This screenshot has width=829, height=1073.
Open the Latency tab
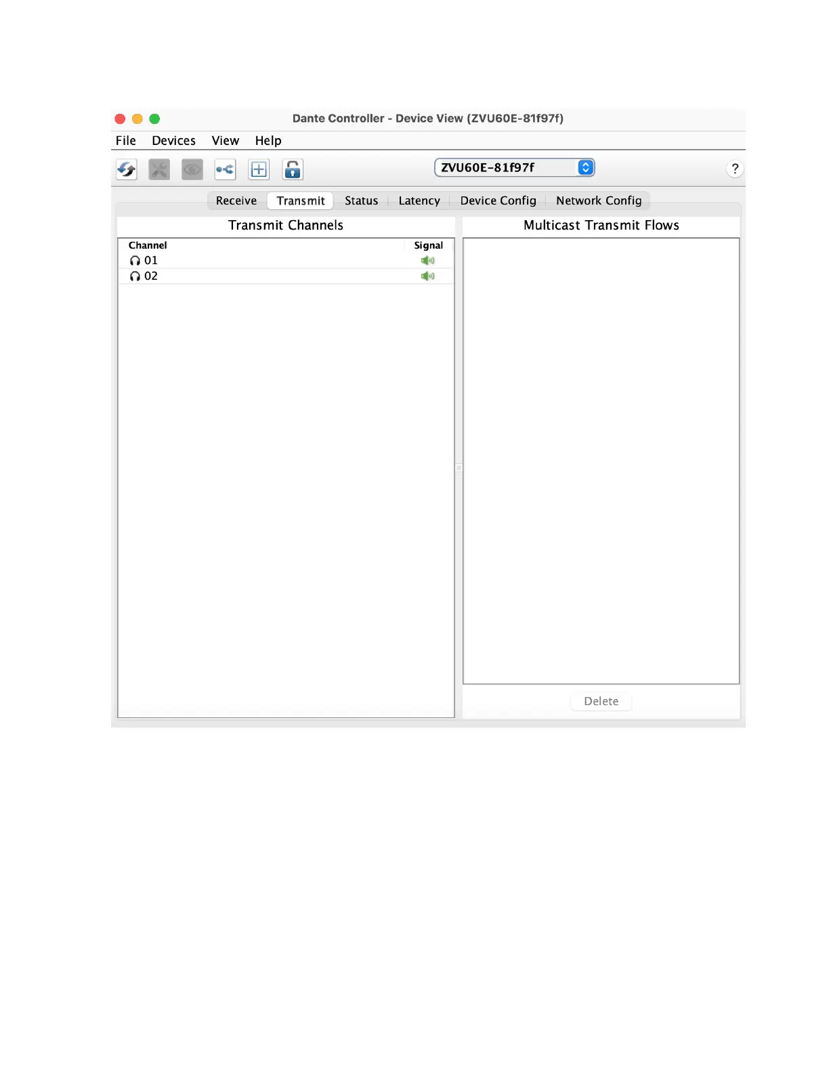click(x=419, y=201)
